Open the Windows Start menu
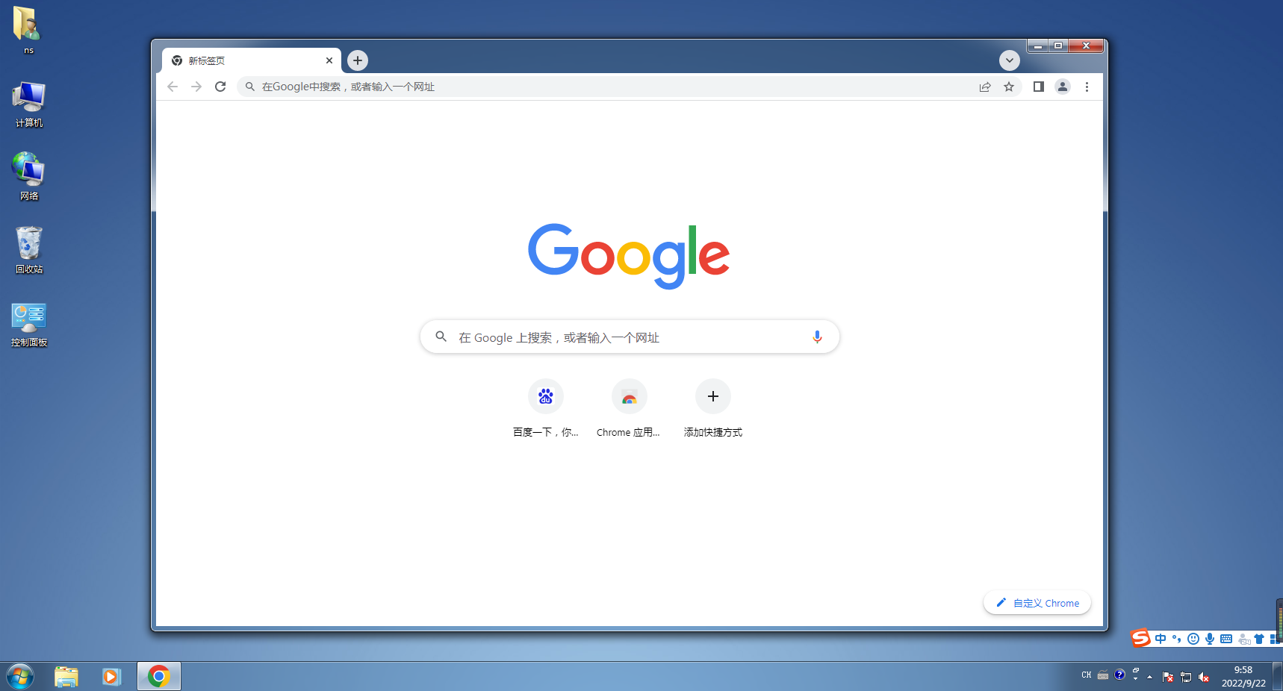This screenshot has height=691, width=1283. (x=20, y=676)
